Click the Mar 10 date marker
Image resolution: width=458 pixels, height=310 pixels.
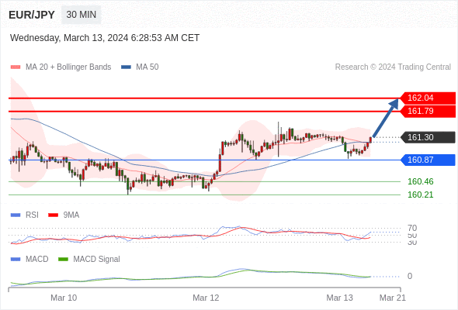pos(64,298)
